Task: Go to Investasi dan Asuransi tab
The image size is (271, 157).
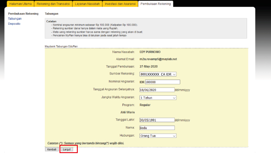Action: pyautogui.click(x=120, y=4)
